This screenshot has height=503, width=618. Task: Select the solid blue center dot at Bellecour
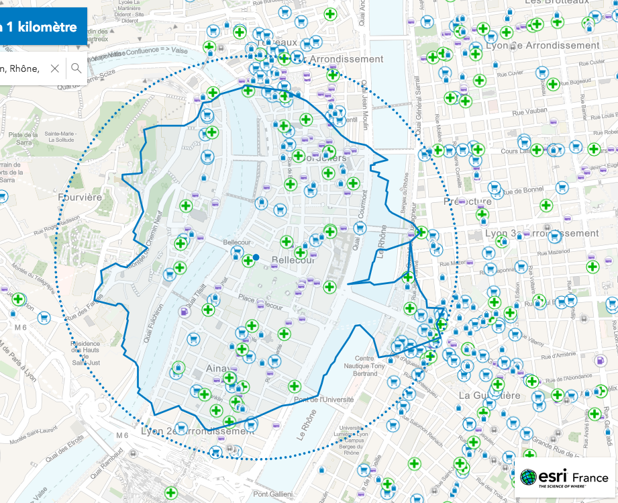[x=256, y=257]
